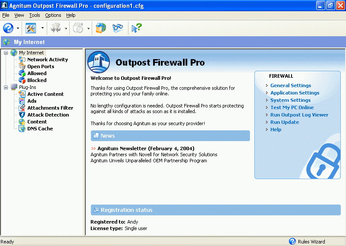
Task: Open the View menu
Action: click(19, 15)
